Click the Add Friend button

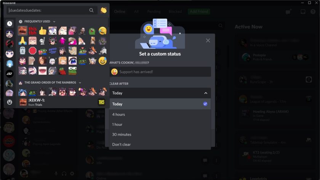[x=199, y=11]
